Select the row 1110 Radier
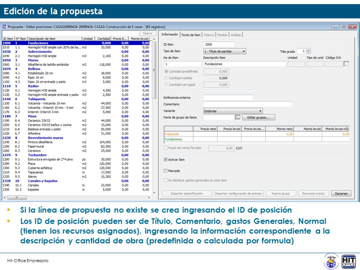This screenshot has height=270, width=360. 76,86
